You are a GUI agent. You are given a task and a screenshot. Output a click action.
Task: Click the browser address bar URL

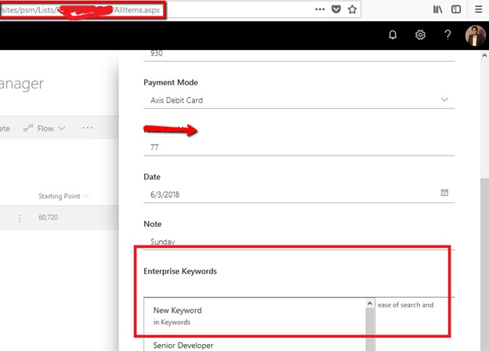pos(81,10)
